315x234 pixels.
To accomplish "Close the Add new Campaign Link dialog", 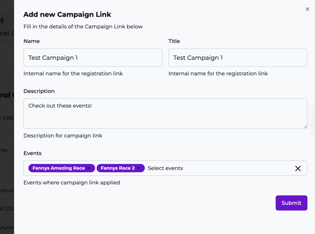I will 307,9.
